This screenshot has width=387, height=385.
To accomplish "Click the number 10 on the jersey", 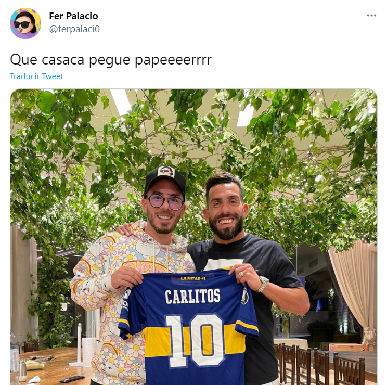I will pos(195,341).
